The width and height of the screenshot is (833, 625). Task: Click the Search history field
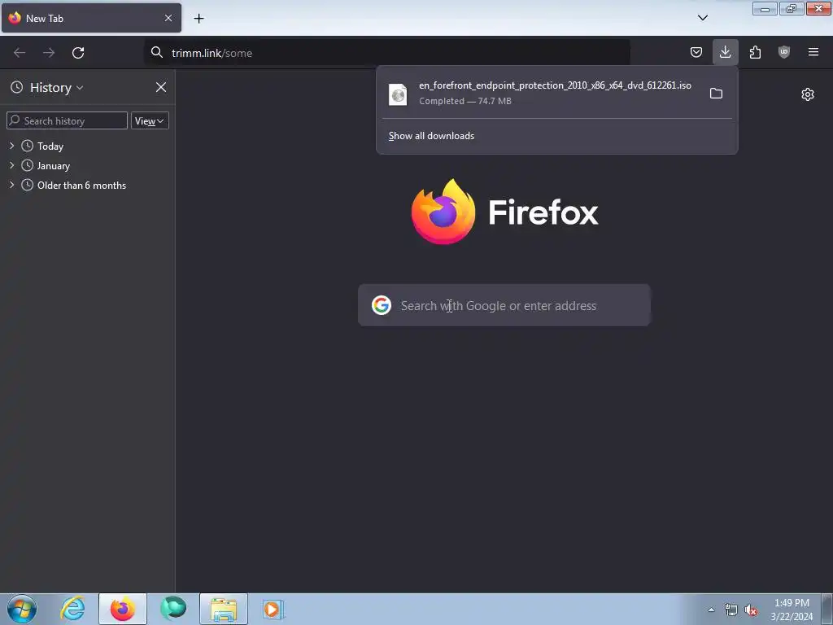click(67, 120)
